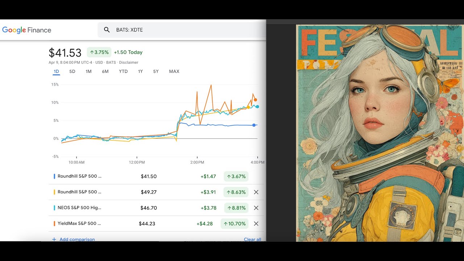Select the 1D chart range tab
The image size is (464, 261).
coord(56,71)
